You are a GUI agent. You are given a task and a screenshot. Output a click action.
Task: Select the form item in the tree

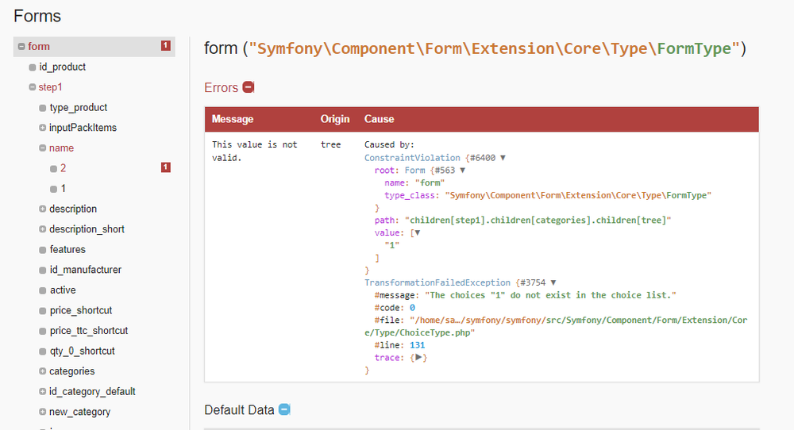[x=94, y=47]
